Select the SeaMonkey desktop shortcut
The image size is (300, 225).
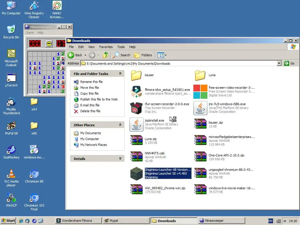click(x=11, y=152)
